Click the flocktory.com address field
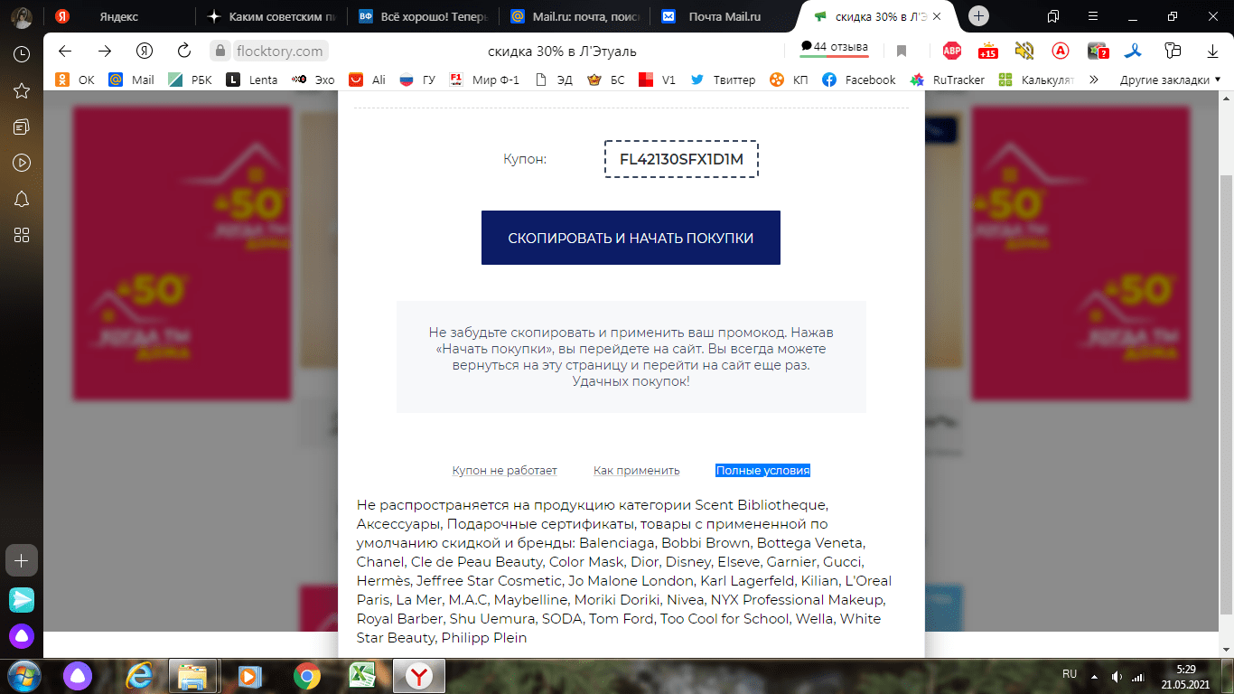The width and height of the screenshot is (1234, 694). coord(279,51)
